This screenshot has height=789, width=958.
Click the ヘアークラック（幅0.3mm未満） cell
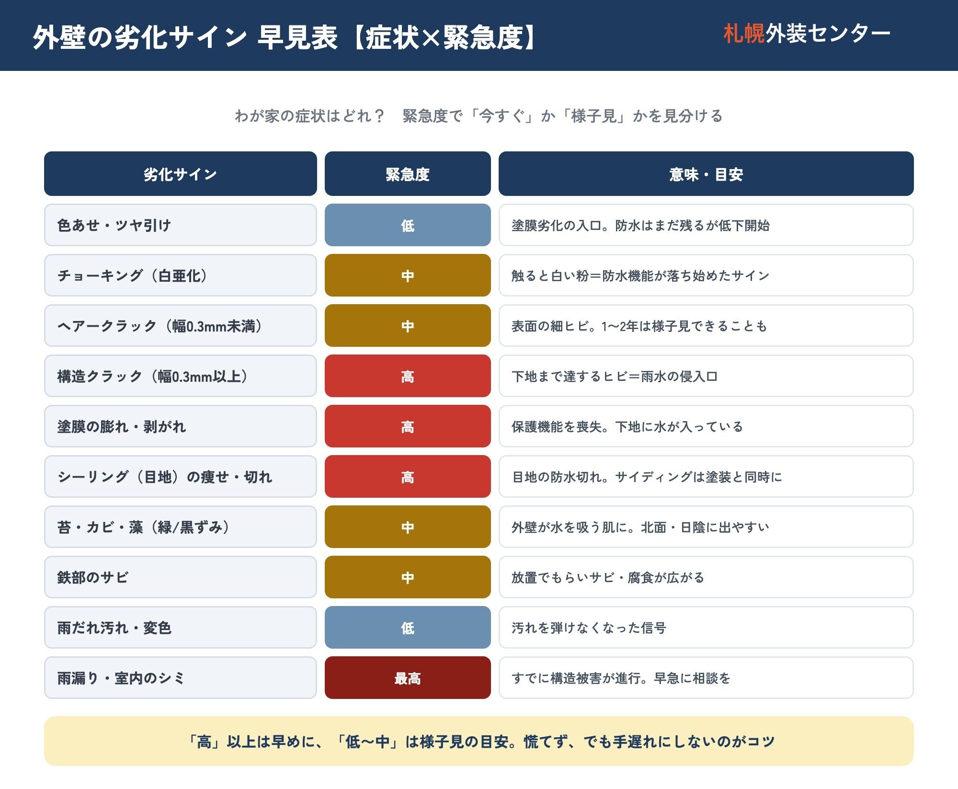(181, 326)
